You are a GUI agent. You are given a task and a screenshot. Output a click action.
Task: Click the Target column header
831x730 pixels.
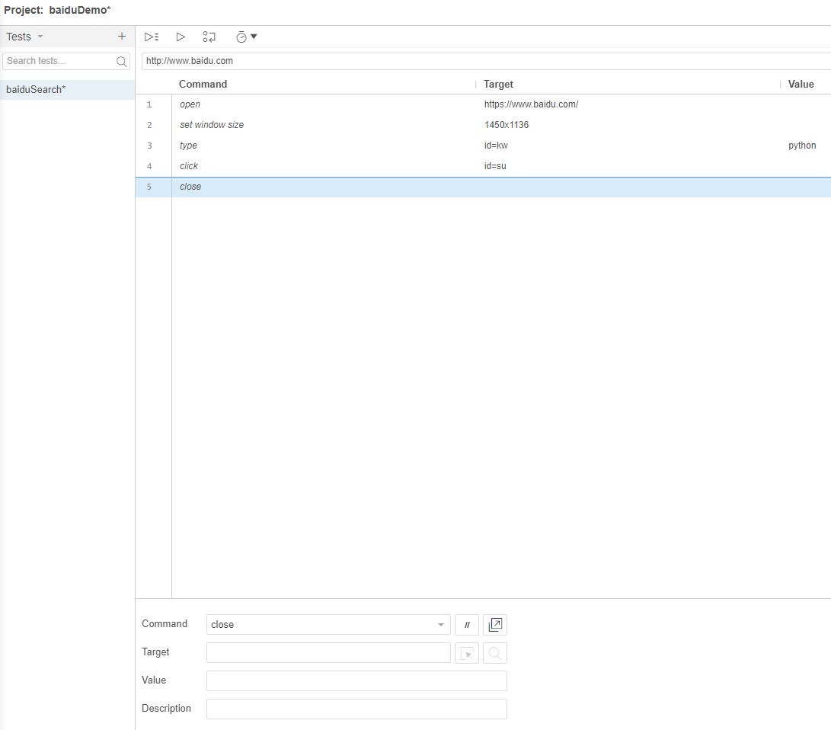click(498, 85)
